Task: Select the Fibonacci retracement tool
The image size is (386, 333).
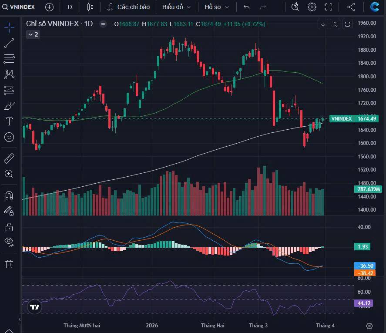Action: (9, 59)
